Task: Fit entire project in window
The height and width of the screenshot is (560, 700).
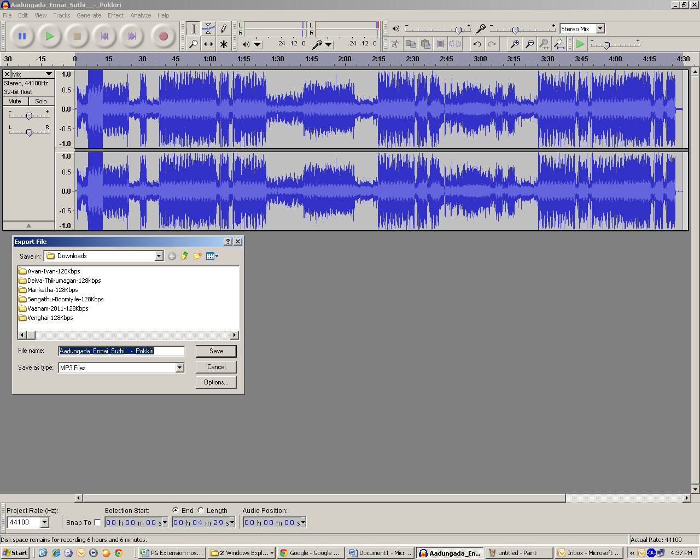Action: point(559,44)
